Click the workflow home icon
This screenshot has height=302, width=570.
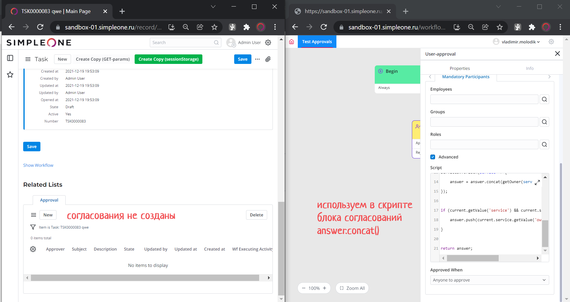(x=292, y=42)
